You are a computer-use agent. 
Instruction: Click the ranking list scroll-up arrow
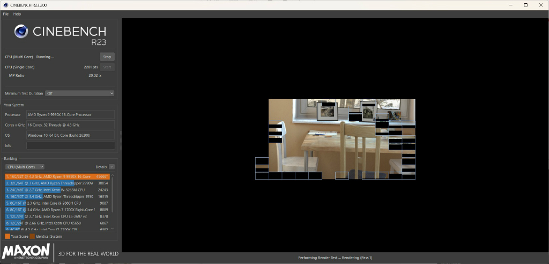(113, 175)
